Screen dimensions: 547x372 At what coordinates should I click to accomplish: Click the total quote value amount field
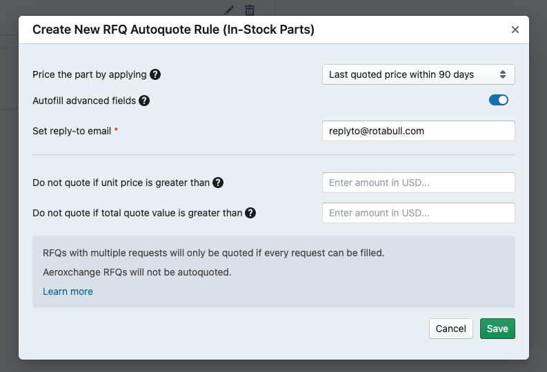point(418,213)
